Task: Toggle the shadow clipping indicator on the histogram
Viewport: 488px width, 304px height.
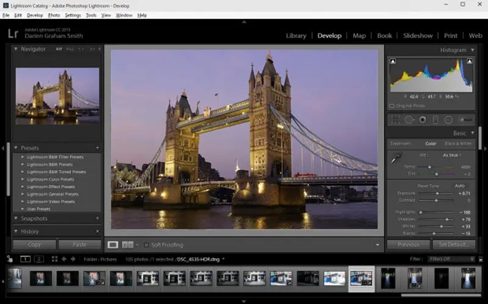Action: click(x=393, y=61)
